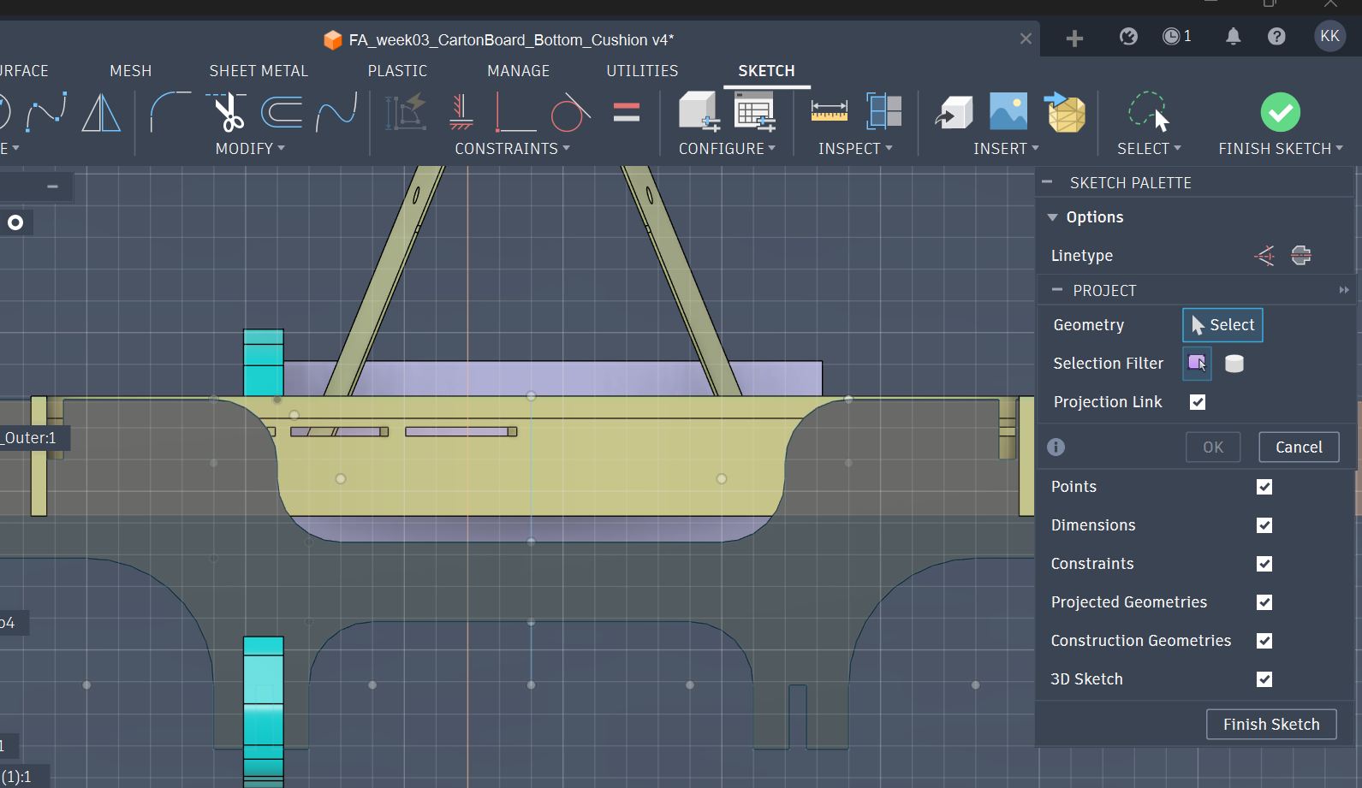
Task: Click the green Finish Sketch checkmark
Action: 1280,112
